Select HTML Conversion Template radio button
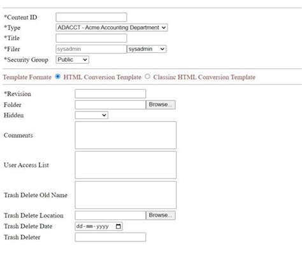Viewport: 302px width, 258px height. 58,76
